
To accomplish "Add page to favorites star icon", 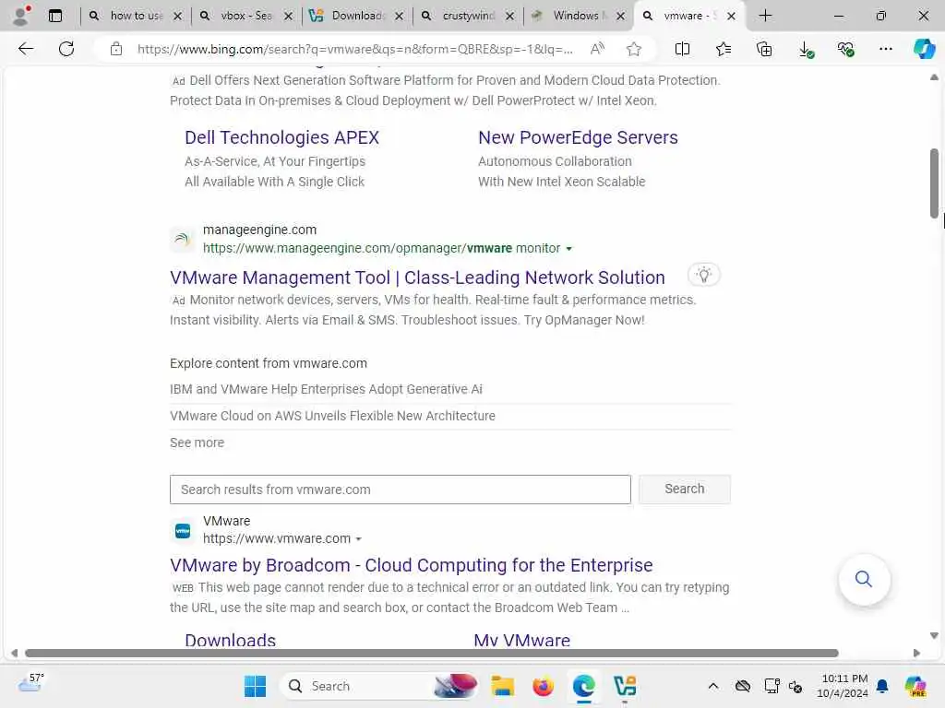I will (x=633, y=49).
